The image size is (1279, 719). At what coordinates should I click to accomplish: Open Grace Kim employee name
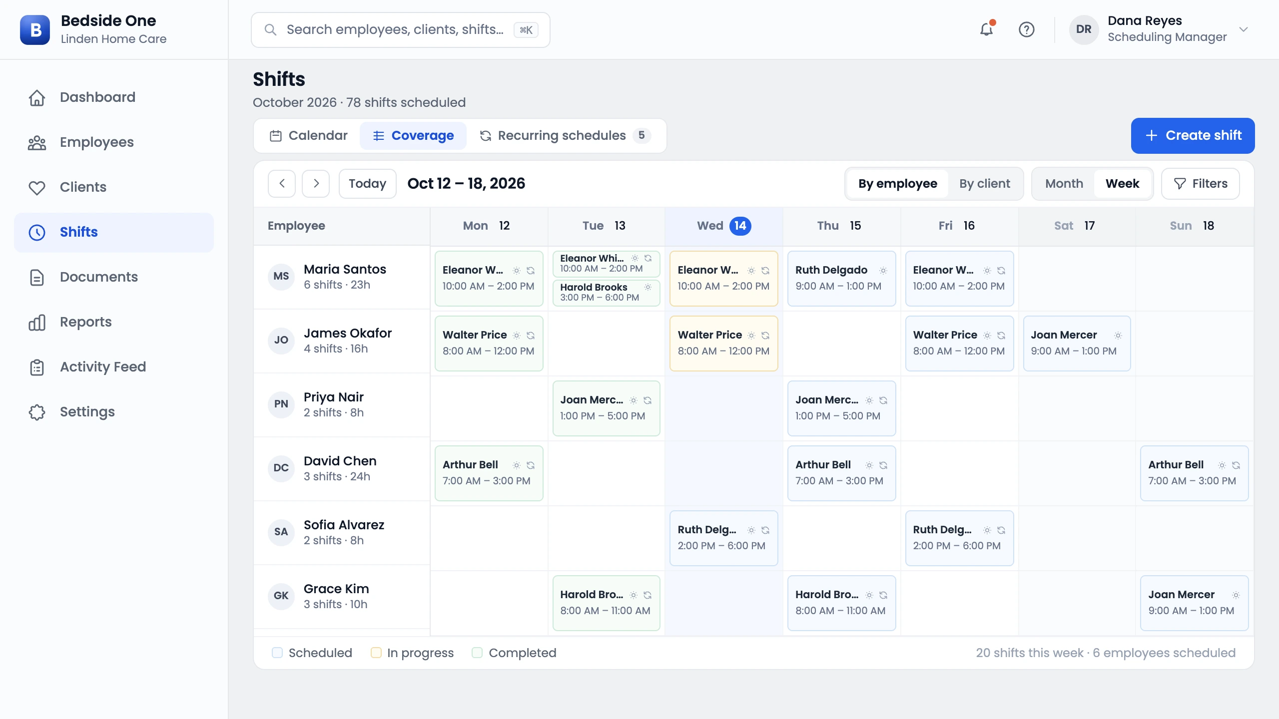click(336, 589)
